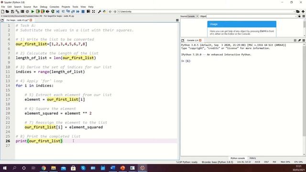Close the 'For loops - code #1.py' tab
Image resolution: width=306 pixels, height=172 pixels.
click(31, 20)
